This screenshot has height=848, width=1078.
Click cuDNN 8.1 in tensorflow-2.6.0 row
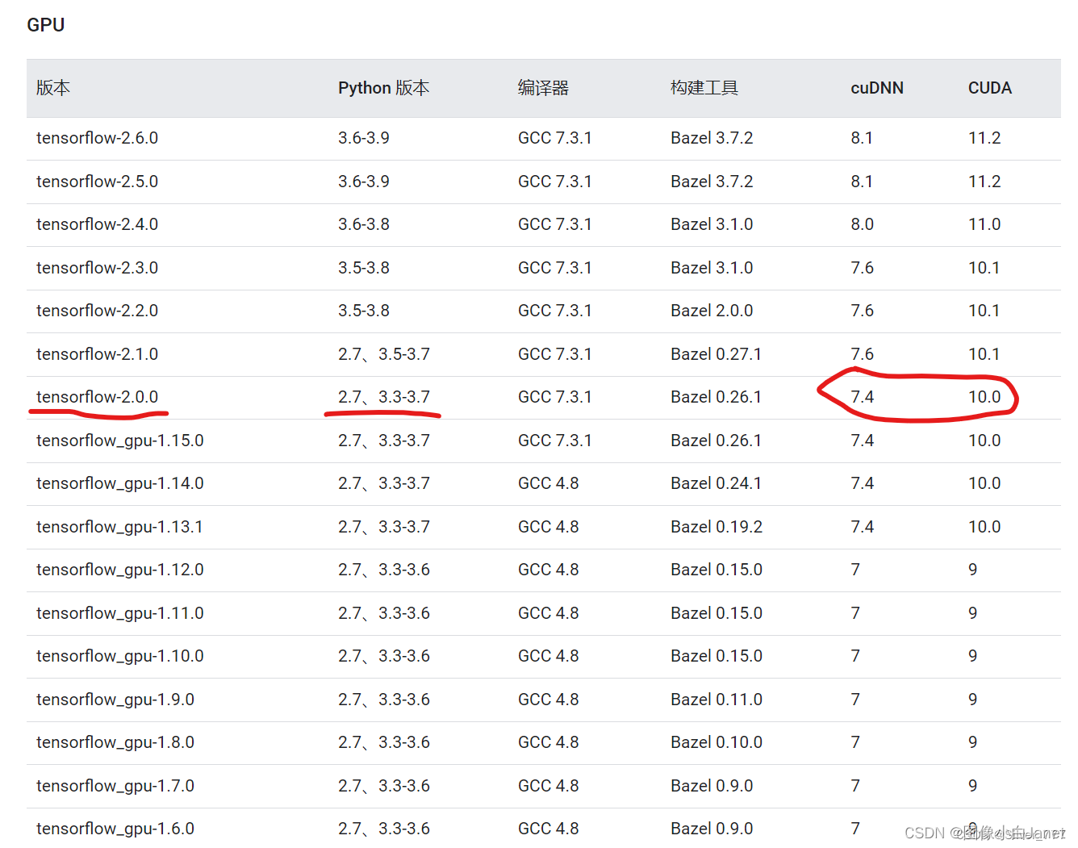click(x=862, y=138)
